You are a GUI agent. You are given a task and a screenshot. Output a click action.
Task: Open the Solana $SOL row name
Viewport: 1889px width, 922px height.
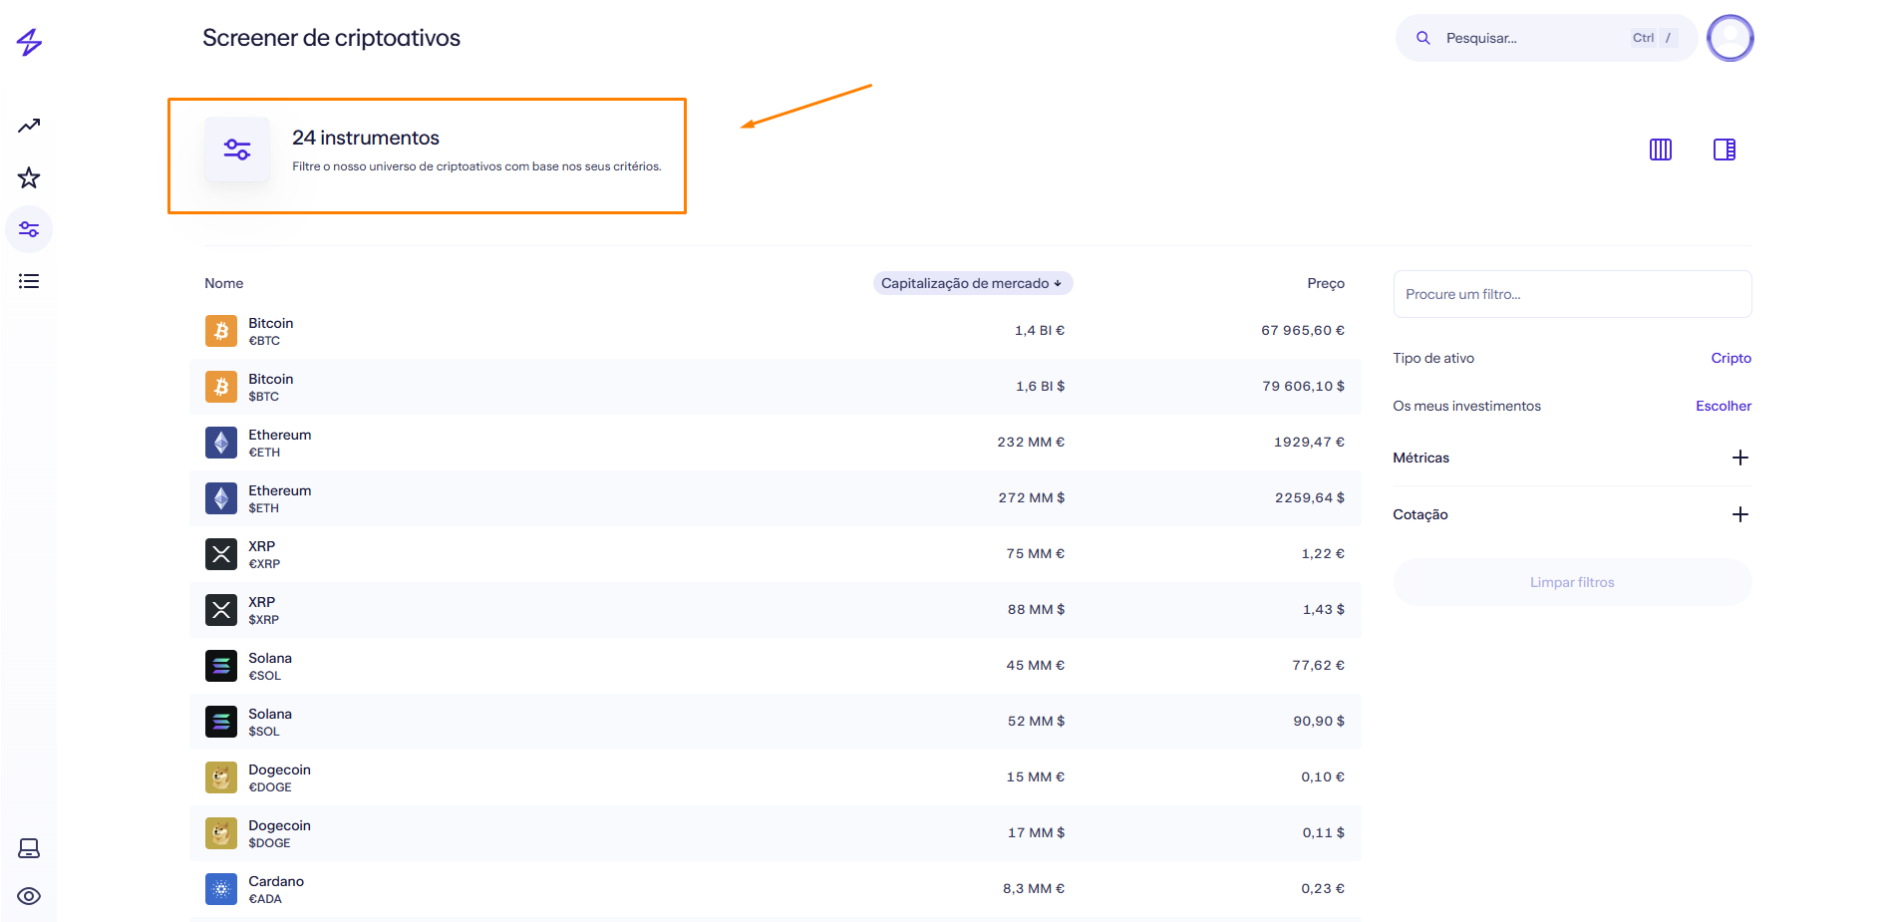[270, 714]
